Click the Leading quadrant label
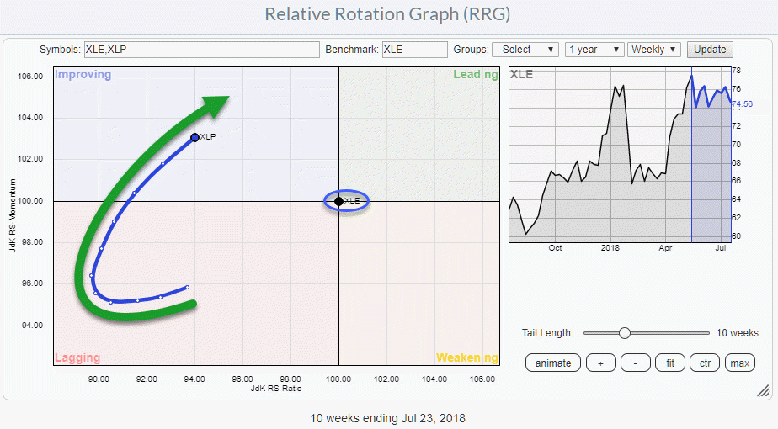 point(476,74)
